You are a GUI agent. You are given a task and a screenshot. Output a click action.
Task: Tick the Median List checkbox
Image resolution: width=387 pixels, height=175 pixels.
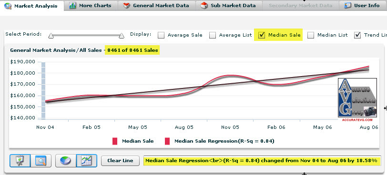pos(311,35)
